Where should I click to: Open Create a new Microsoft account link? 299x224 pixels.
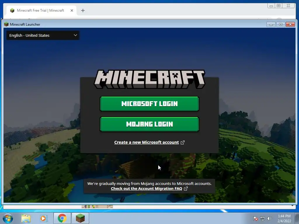(x=147, y=142)
